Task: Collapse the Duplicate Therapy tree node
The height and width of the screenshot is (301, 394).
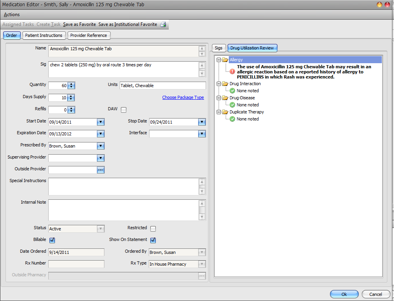Action: (x=219, y=112)
